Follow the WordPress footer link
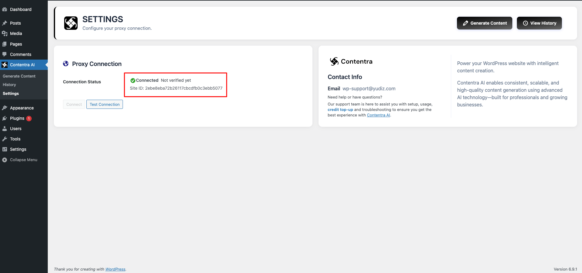This screenshot has height=273, width=582. (115, 269)
